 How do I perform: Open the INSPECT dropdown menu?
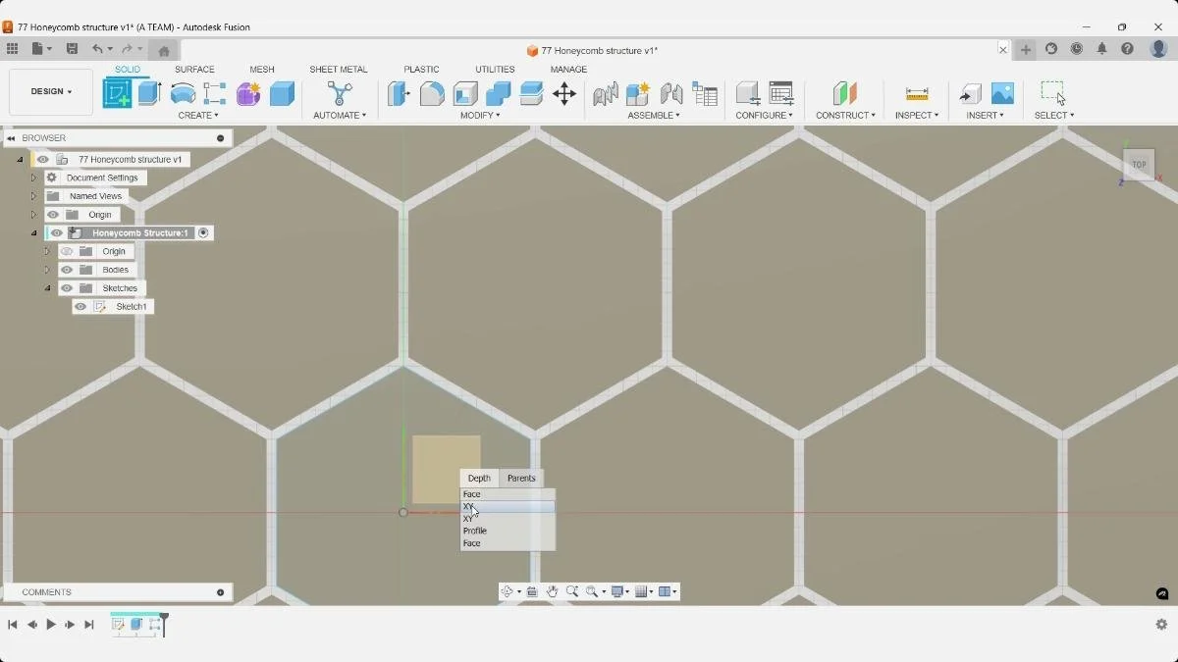click(x=917, y=116)
